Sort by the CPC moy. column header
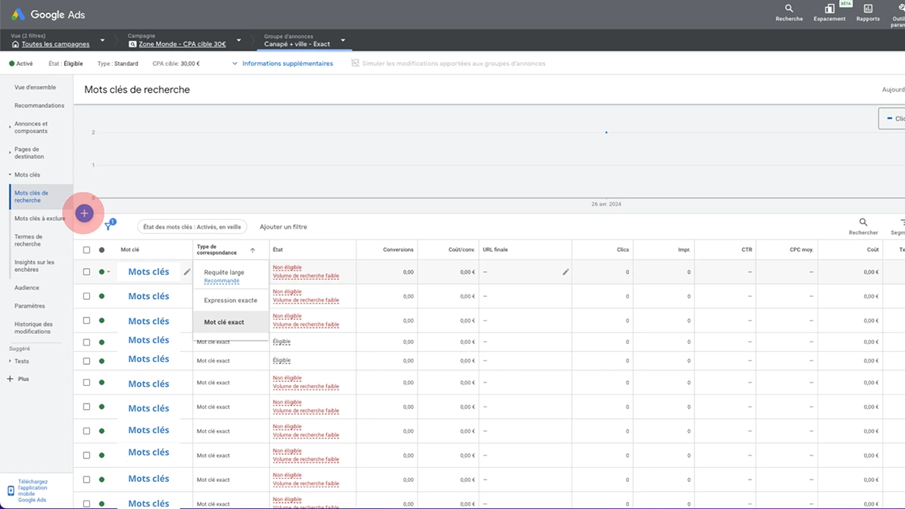This screenshot has height=509, width=905. (802, 250)
